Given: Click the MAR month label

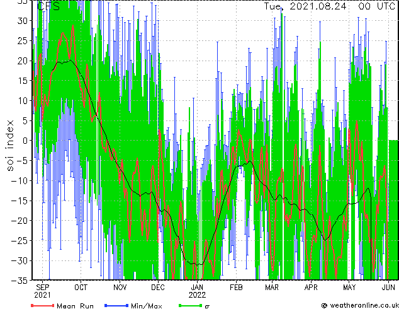Looking at the screenshot, I should [272, 288].
